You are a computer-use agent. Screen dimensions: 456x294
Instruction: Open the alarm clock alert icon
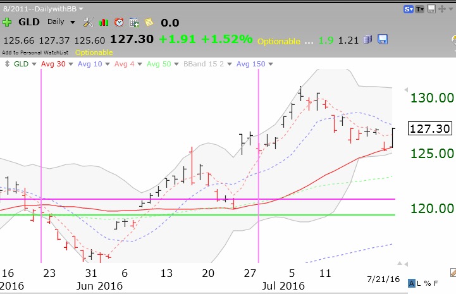(119, 22)
